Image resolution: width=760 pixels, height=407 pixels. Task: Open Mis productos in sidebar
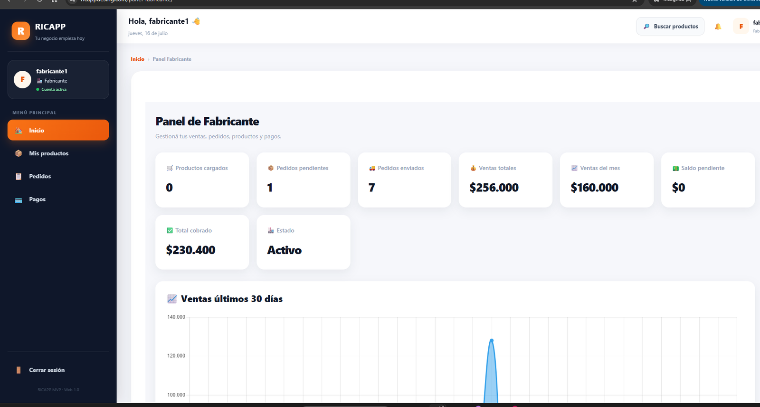58,153
